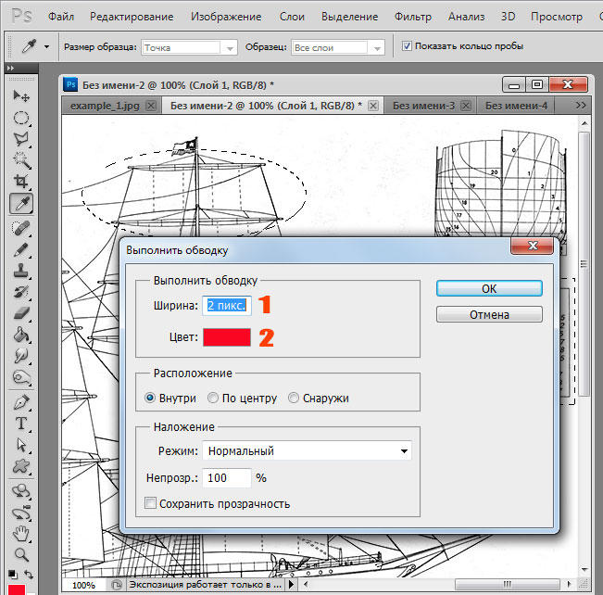
Task: Select the Crop tool
Action: pyautogui.click(x=20, y=182)
